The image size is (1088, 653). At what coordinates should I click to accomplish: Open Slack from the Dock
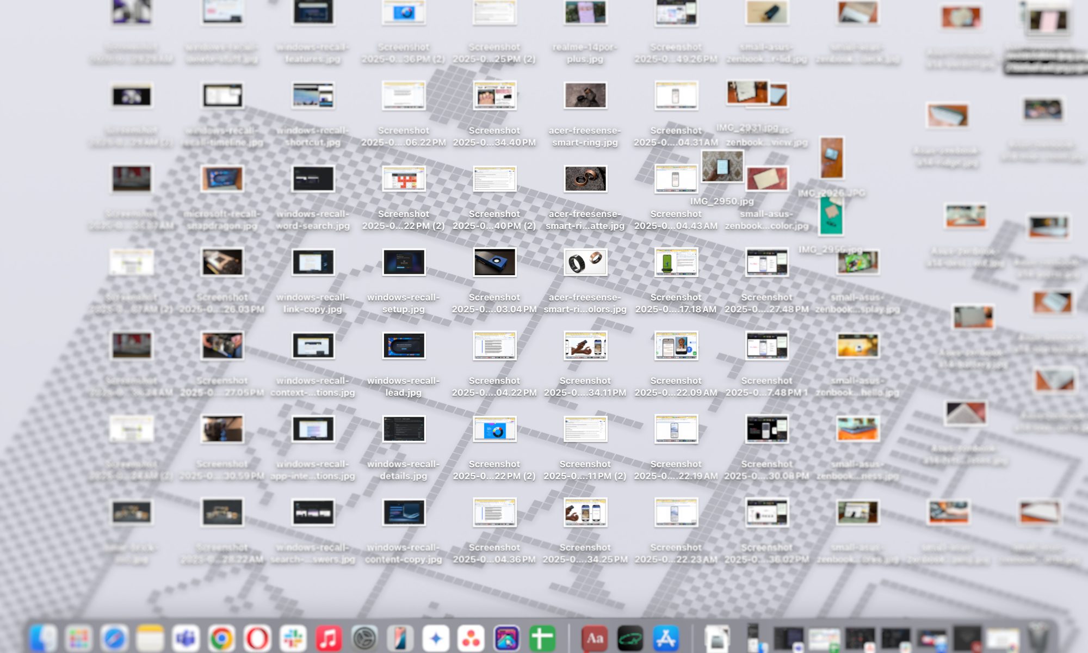click(293, 638)
